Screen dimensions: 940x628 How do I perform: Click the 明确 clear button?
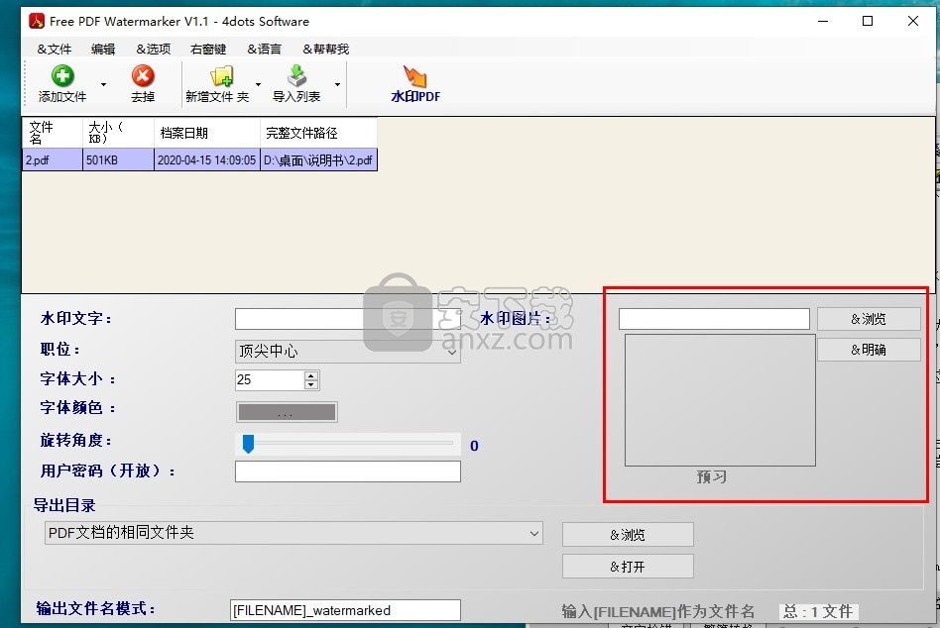[x=869, y=350]
